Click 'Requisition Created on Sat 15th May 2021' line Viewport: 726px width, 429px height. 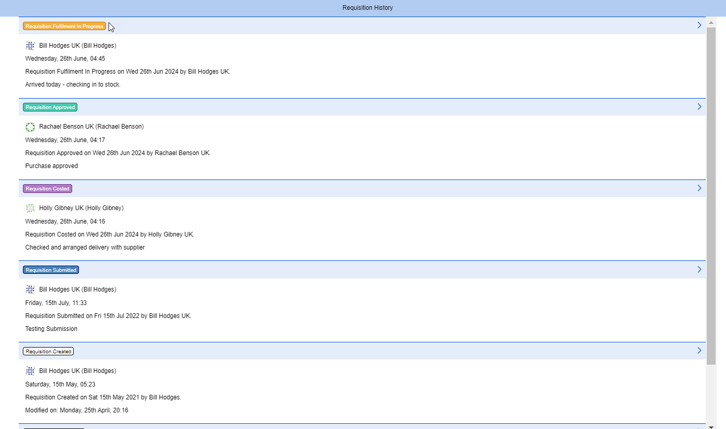[x=103, y=397]
